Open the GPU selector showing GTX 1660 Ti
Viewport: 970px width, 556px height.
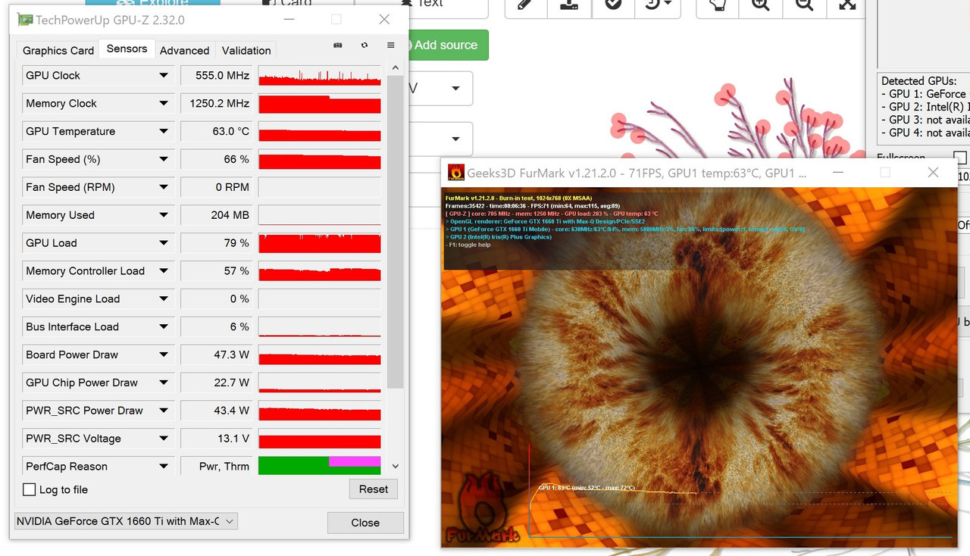(x=230, y=521)
